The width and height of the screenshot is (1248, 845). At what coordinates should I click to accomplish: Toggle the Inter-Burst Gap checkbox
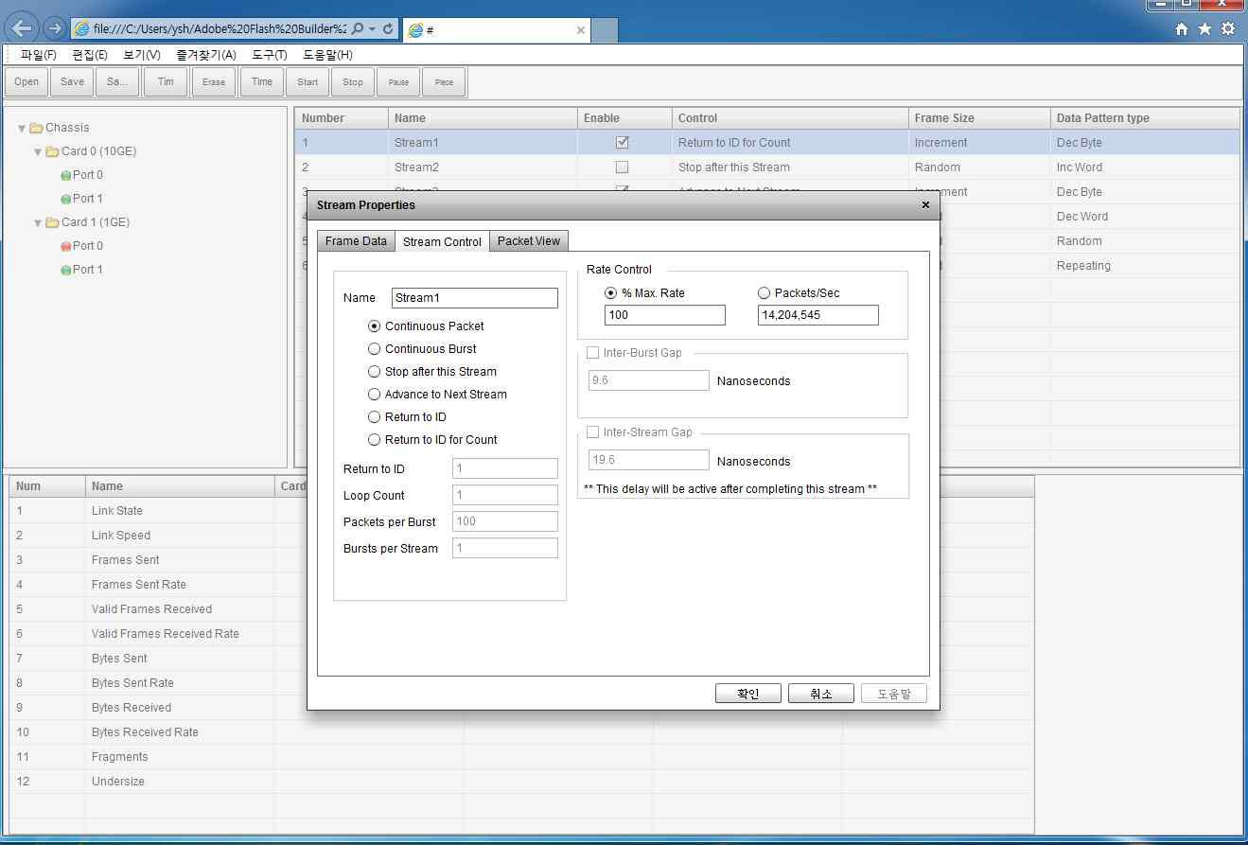click(592, 353)
